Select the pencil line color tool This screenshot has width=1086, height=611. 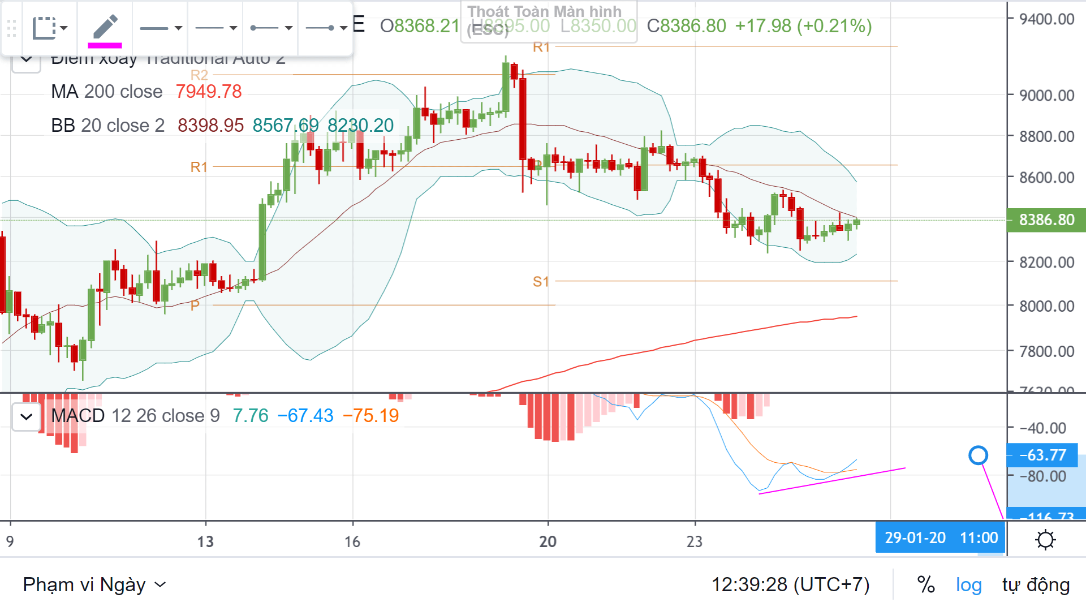(105, 27)
